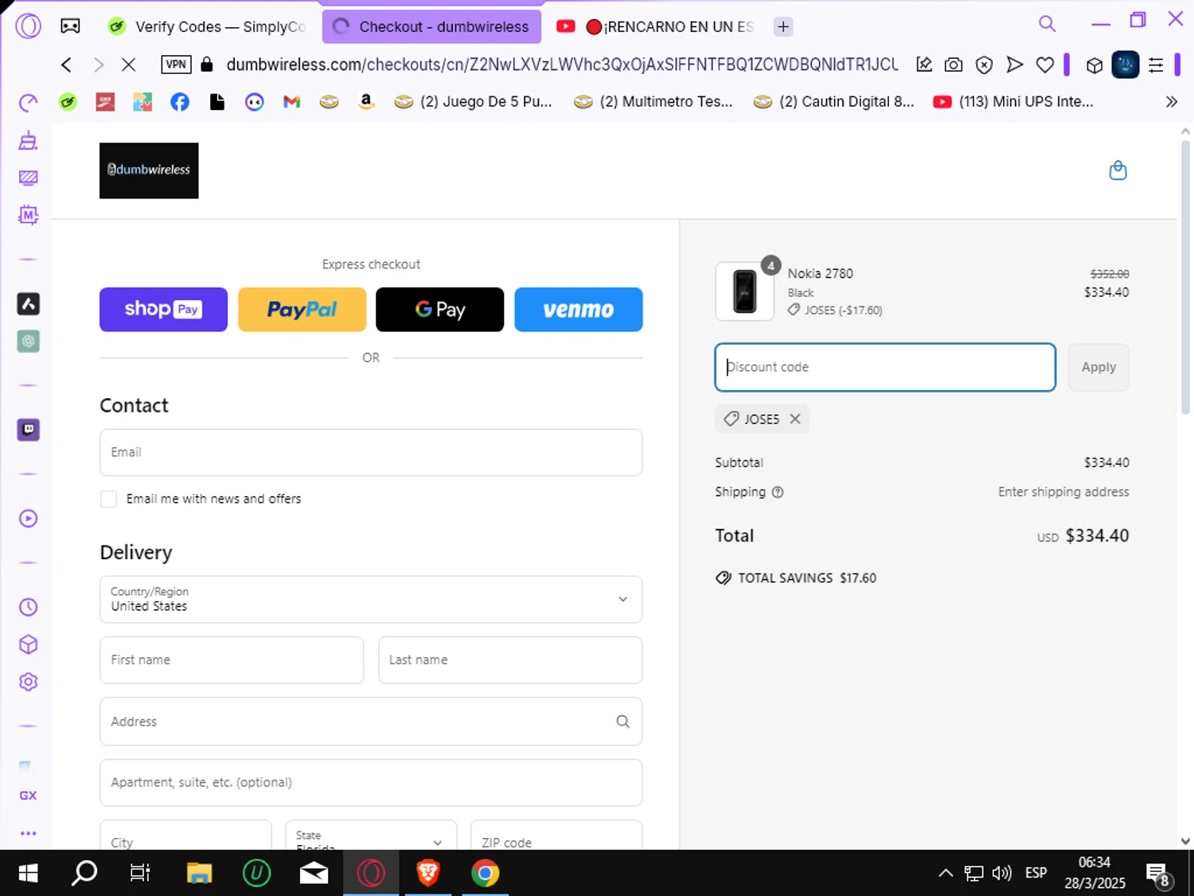Go forward with the forward arrow
The height and width of the screenshot is (896, 1194).
[x=98, y=65]
